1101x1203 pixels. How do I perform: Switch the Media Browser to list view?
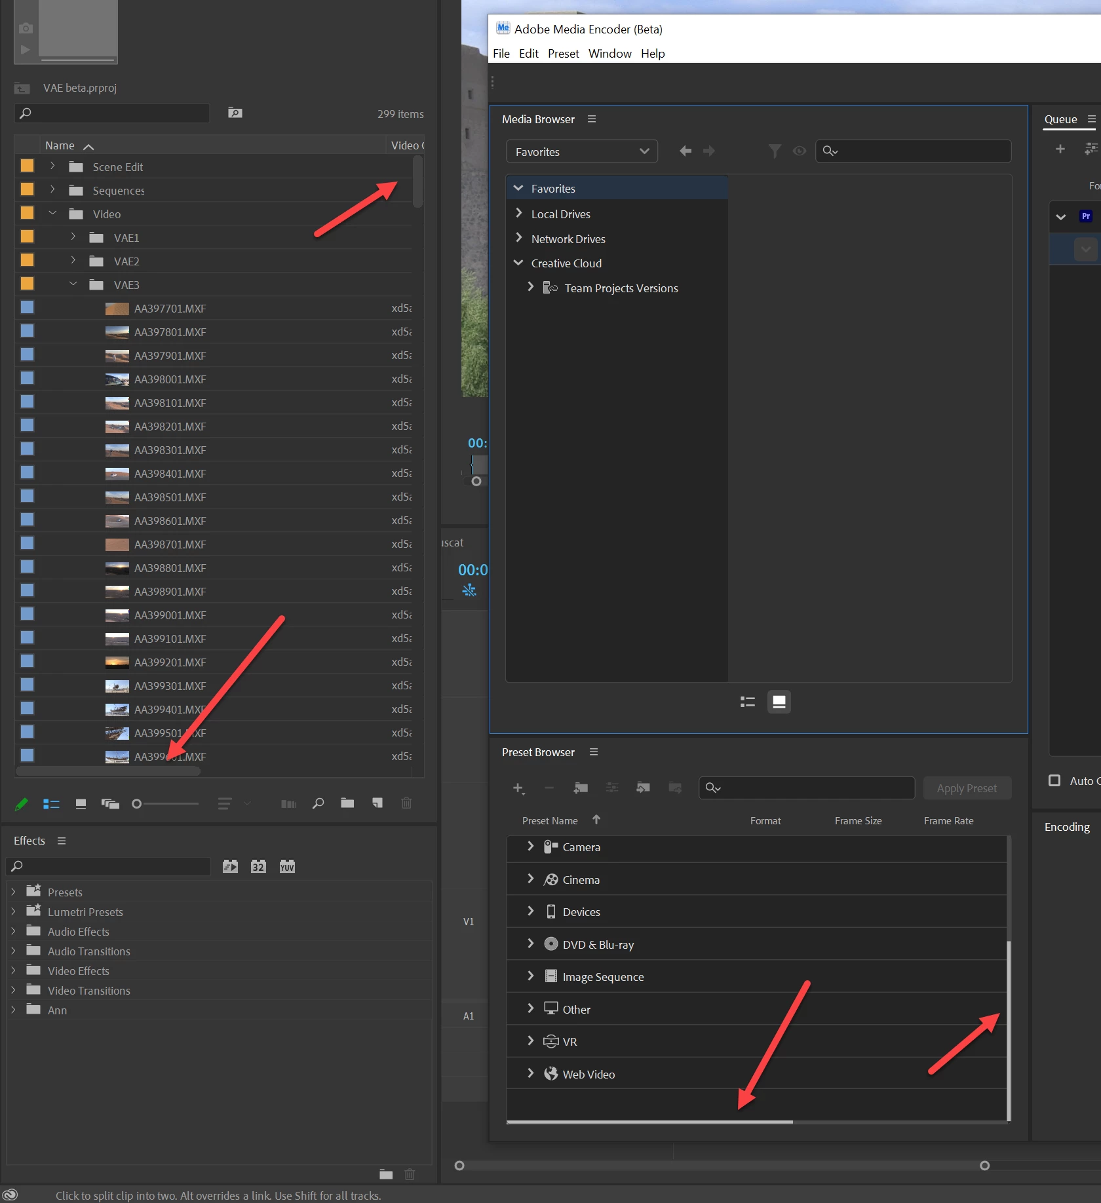pos(748,702)
